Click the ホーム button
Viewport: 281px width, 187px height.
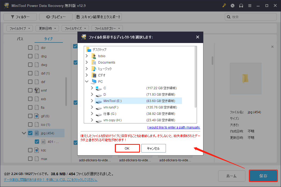231,176
